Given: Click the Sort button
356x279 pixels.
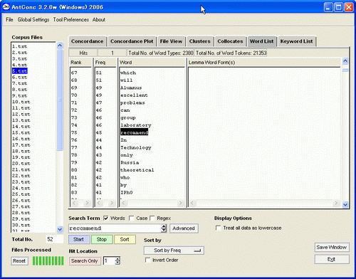Looking at the screenshot, I should (125, 239).
